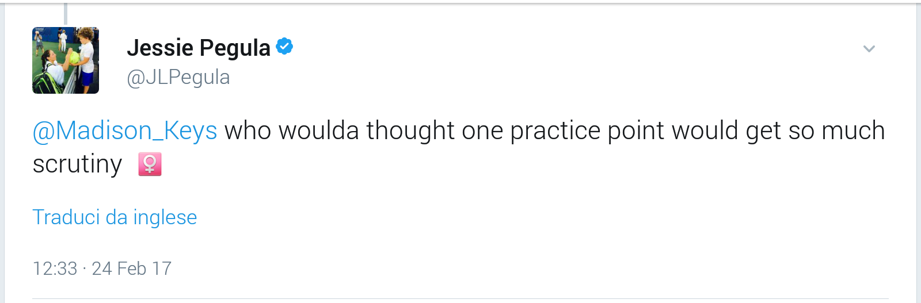The width and height of the screenshot is (921, 303).
Task: Click the 12:33 time stamp
Action: coord(55,269)
